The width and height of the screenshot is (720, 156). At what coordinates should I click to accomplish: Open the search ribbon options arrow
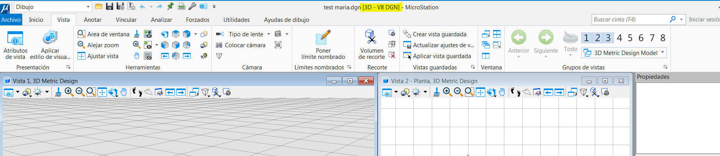(x=681, y=19)
